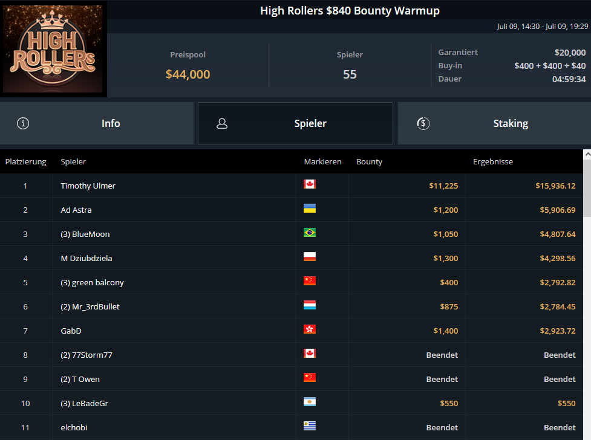591x440 pixels.
Task: Click the player silhouette icon
Action: pos(222,123)
